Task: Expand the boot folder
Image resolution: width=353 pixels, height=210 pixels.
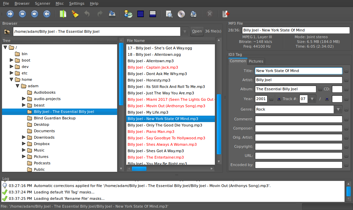Action: point(11,60)
